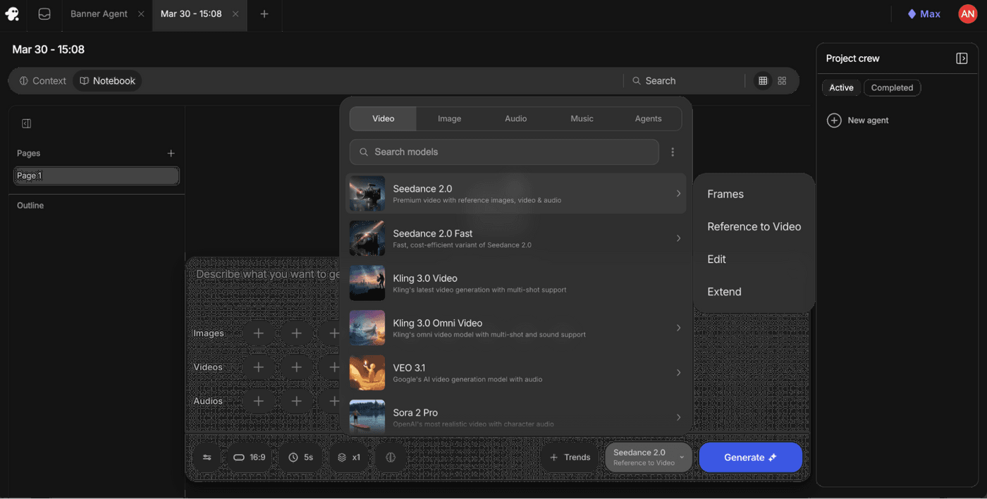Click the Search models field

tap(504, 152)
